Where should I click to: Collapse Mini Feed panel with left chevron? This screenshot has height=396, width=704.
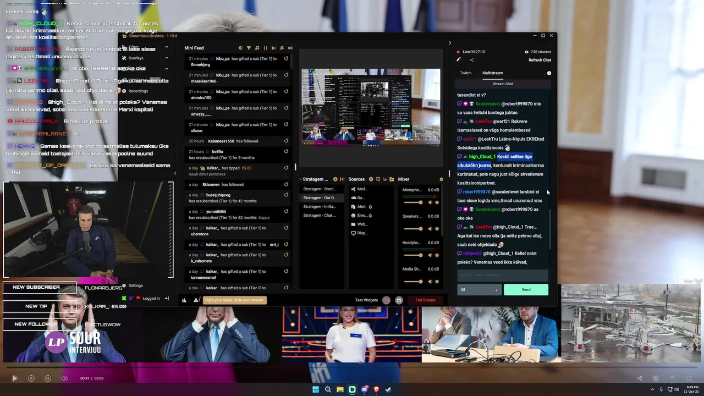pyautogui.click(x=175, y=173)
